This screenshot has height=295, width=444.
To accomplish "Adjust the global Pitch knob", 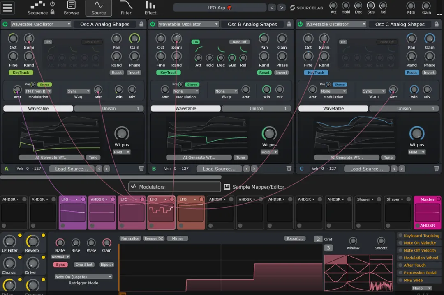I will 411,6.
